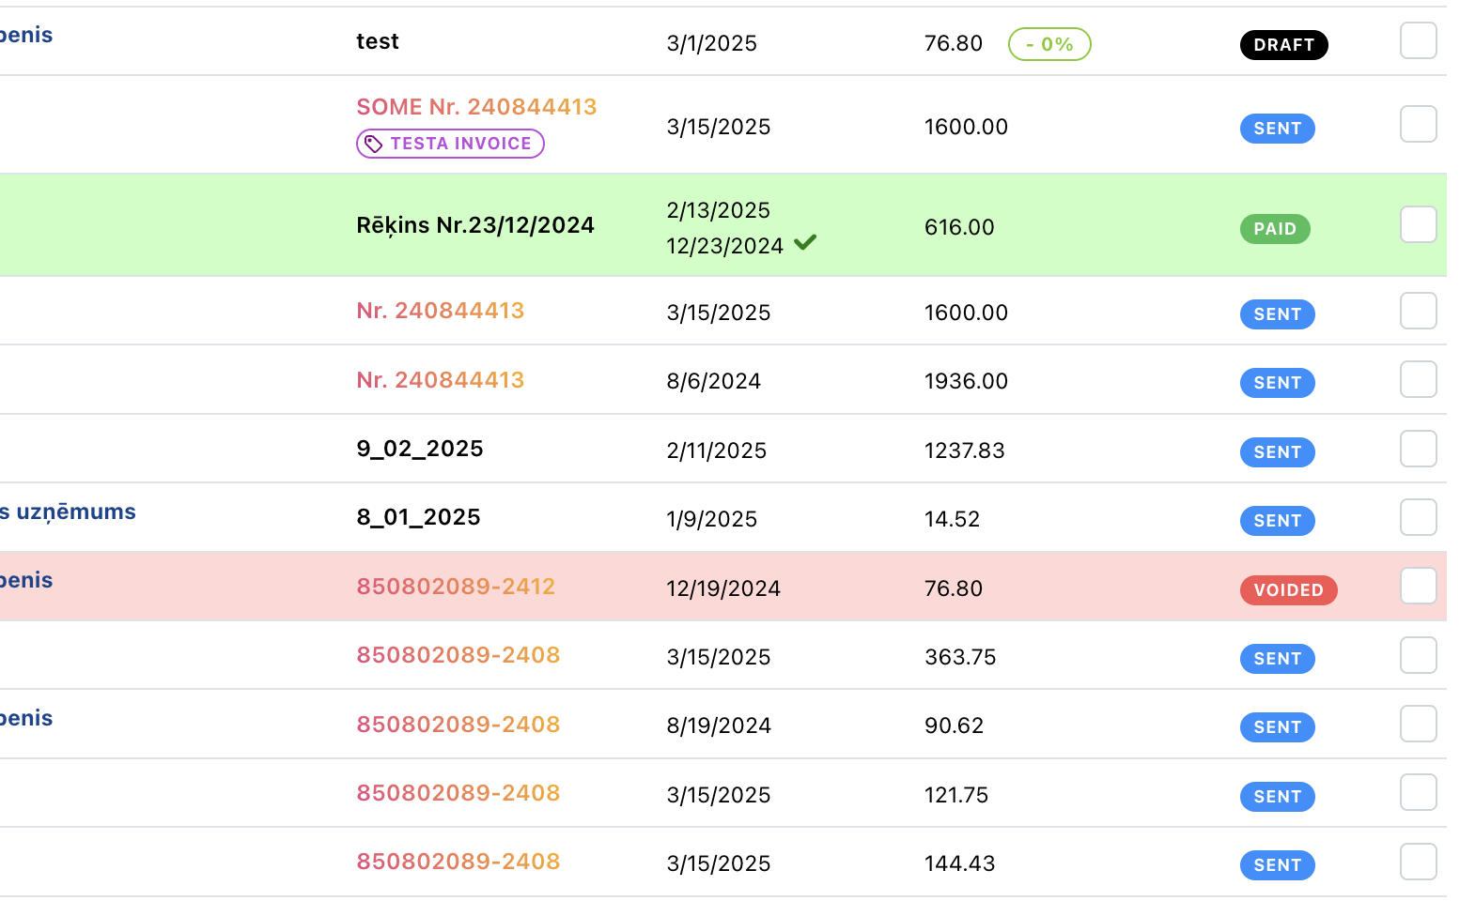Select the 9_02_2025 invoice checkbox
The image size is (1460, 901).
tap(1418, 449)
